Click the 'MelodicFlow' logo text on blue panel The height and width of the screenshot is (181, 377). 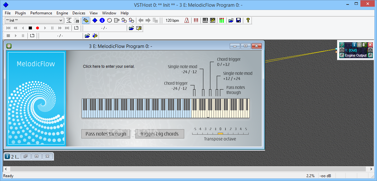click(x=36, y=64)
